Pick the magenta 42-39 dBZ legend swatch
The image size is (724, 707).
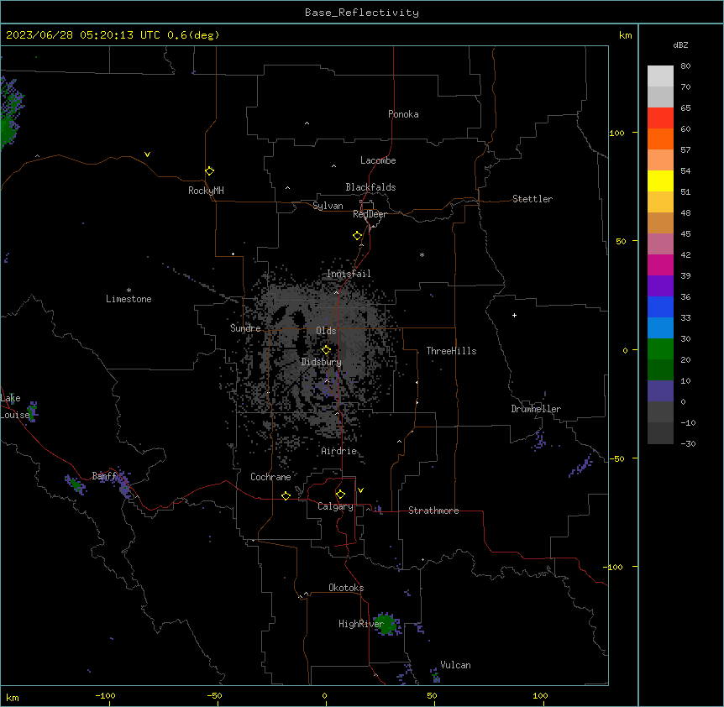pyautogui.click(x=660, y=264)
